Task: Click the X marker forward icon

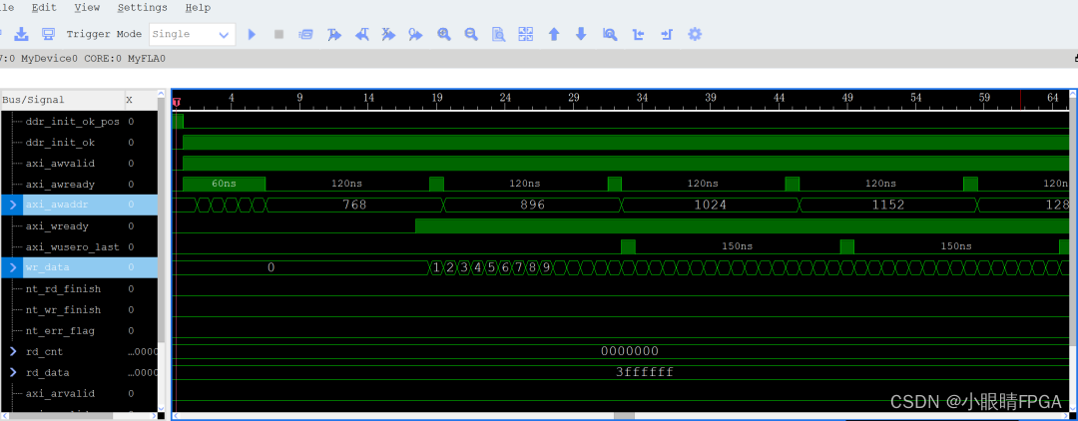Action: pyautogui.click(x=388, y=34)
